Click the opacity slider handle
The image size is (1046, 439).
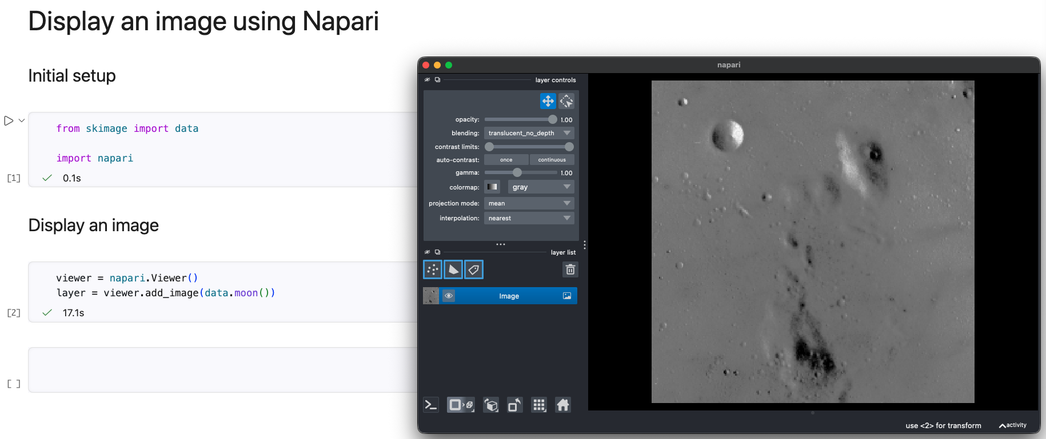click(x=552, y=119)
